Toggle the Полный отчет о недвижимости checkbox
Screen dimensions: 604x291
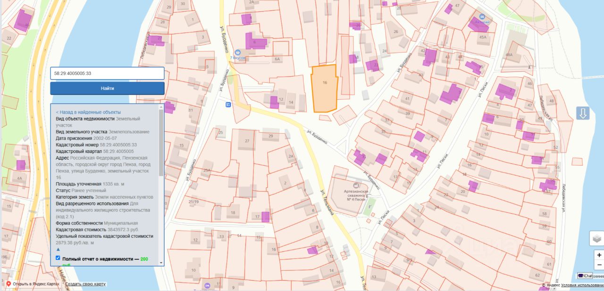(58, 258)
